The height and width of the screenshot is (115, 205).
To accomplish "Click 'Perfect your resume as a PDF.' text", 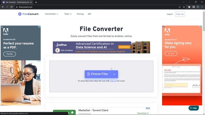I will (x=19, y=45).
